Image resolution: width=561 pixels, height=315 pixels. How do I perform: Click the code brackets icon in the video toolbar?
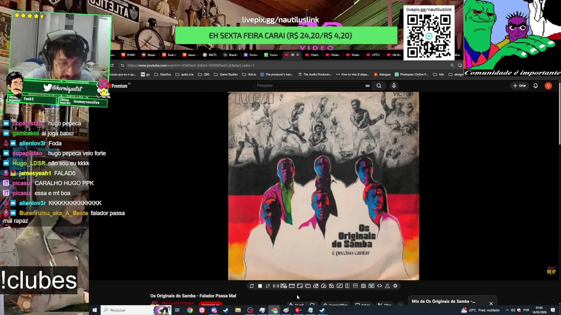coord(380,286)
